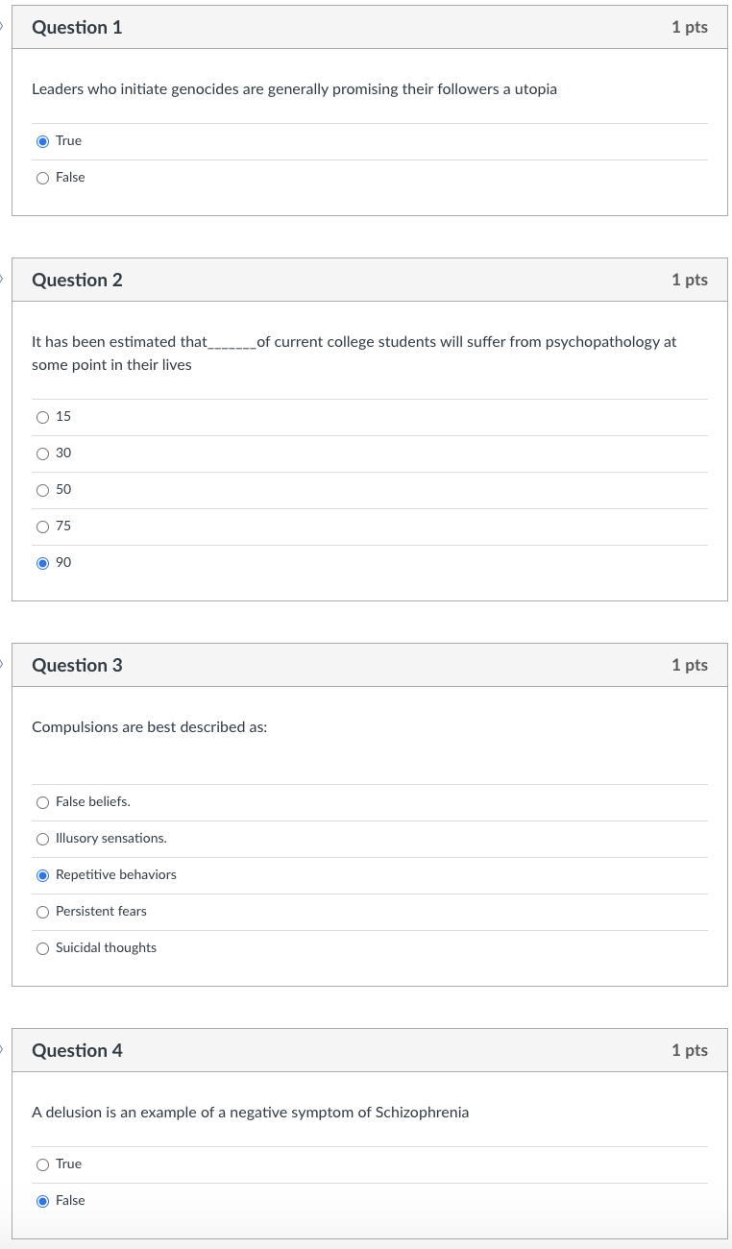Image resolution: width=732 pixels, height=1249 pixels.
Task: Choose 30 in Question 2
Action: 42,453
